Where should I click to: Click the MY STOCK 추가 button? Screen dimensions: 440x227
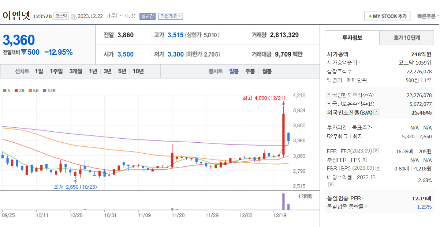tap(387, 16)
